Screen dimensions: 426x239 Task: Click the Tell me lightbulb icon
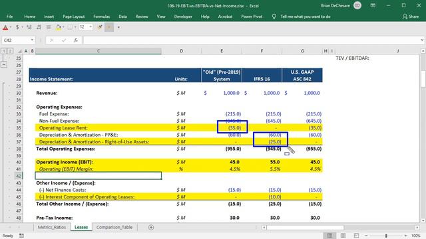(x=274, y=17)
